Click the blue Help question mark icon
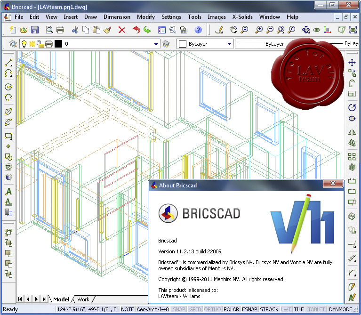 198,30
